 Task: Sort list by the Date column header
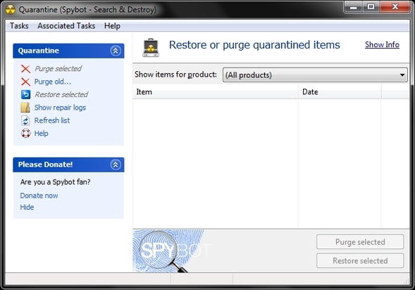340,92
